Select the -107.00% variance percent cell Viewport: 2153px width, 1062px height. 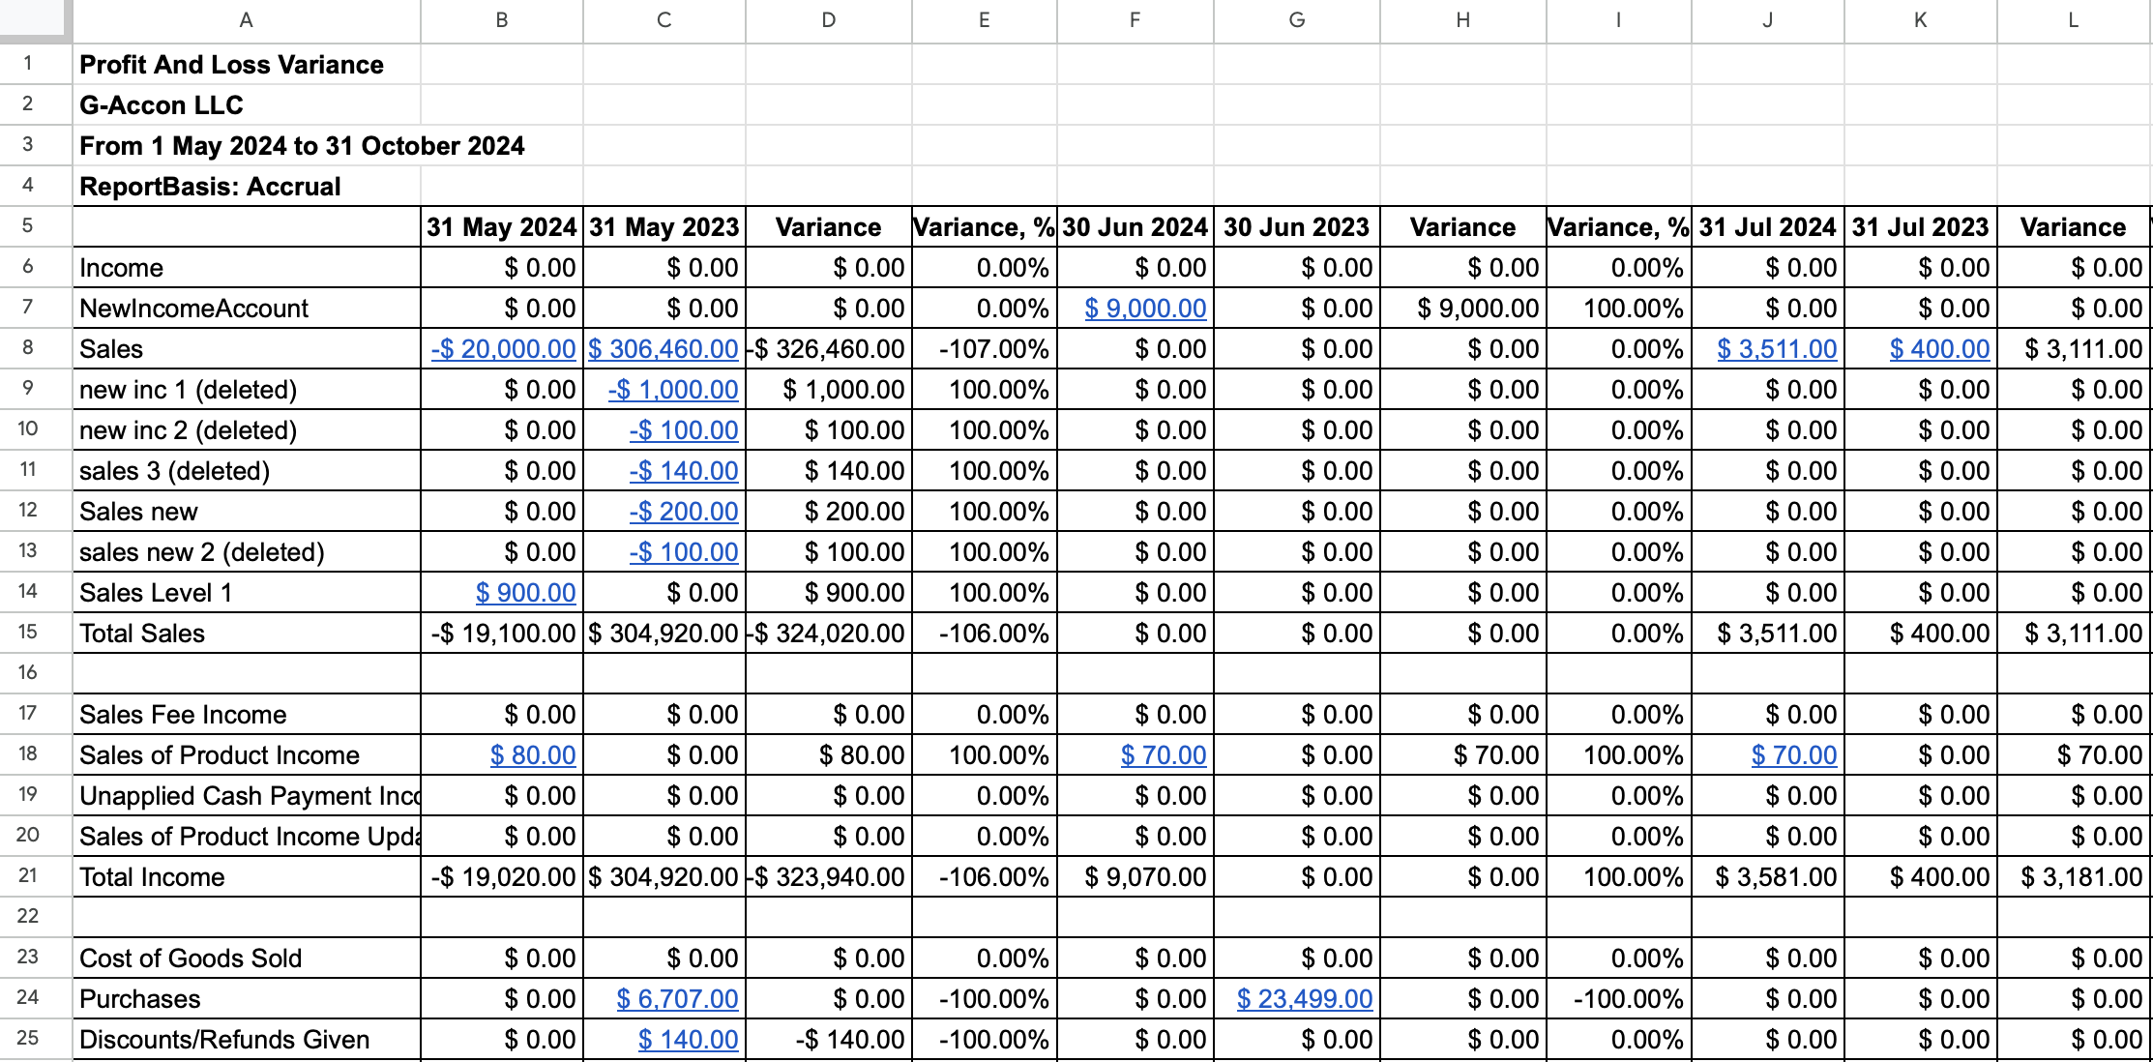point(985,348)
